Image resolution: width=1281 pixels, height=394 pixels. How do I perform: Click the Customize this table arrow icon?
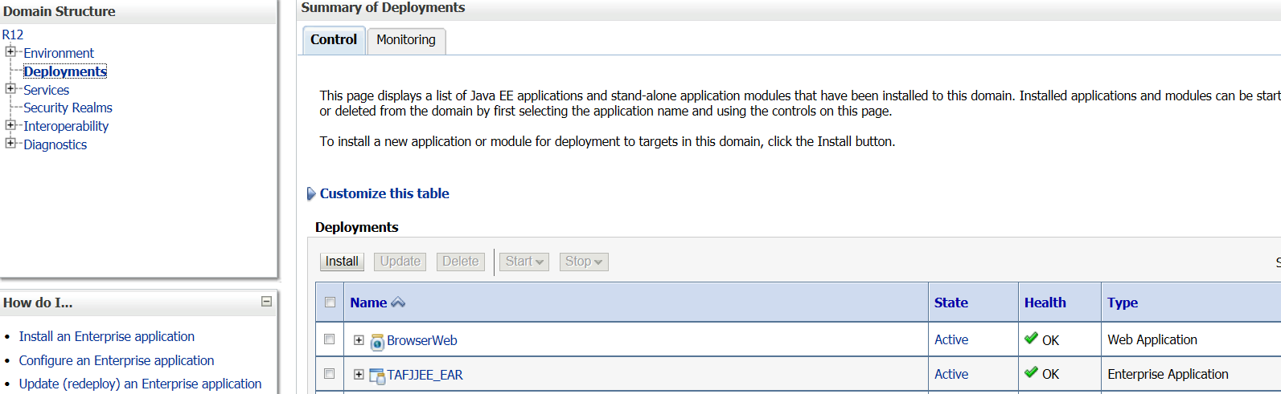point(311,193)
